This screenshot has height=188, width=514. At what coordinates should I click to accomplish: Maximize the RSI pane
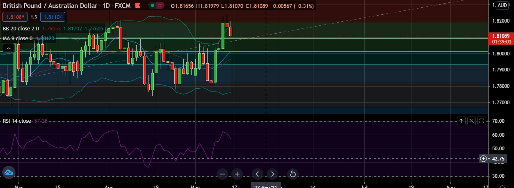482,121
